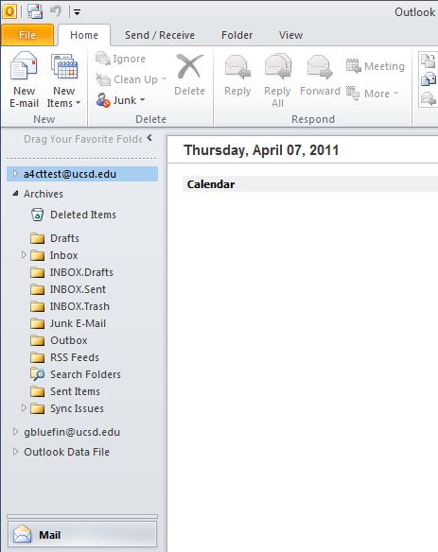Click Ignore conversation button

tap(120, 59)
